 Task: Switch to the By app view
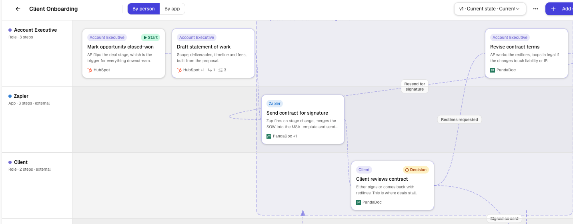point(172,9)
